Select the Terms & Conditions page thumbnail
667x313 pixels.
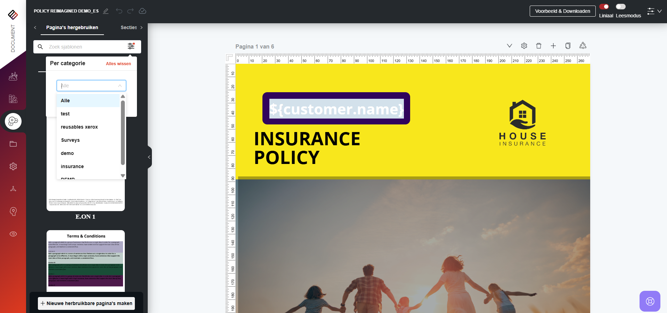[x=86, y=260]
